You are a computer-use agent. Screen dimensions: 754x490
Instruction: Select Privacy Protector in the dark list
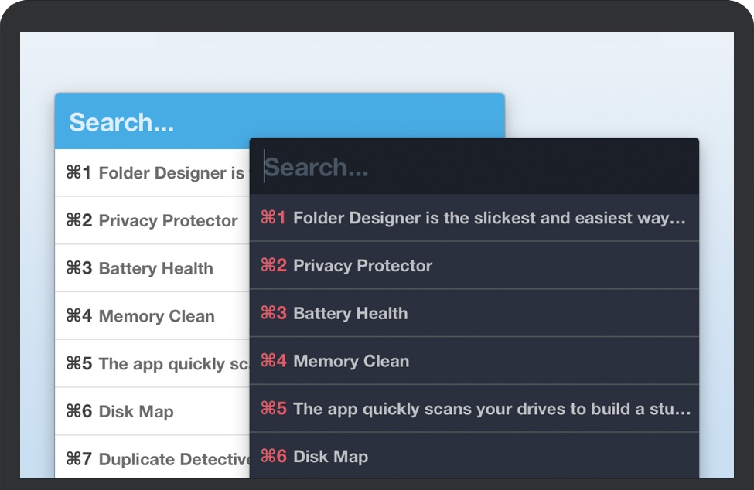474,266
